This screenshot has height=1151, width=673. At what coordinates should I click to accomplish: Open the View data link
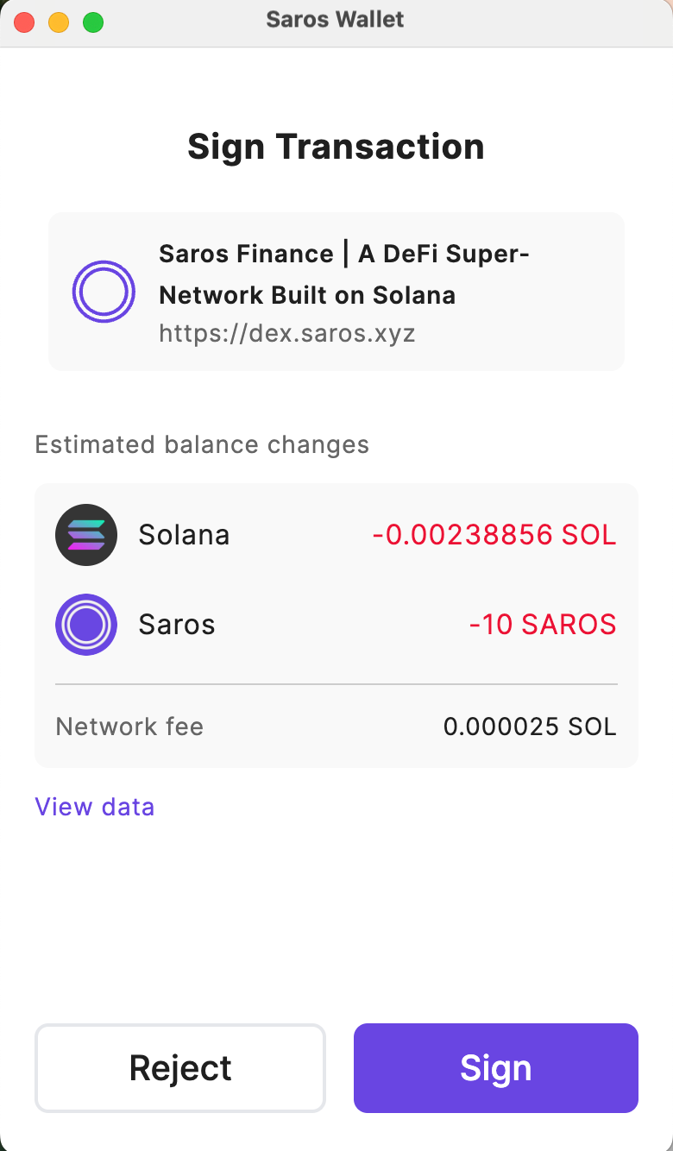point(95,807)
